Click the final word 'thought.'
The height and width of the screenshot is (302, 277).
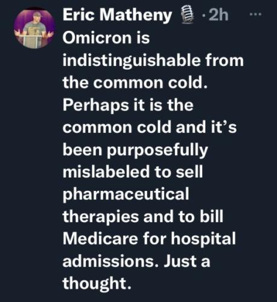[97, 284]
